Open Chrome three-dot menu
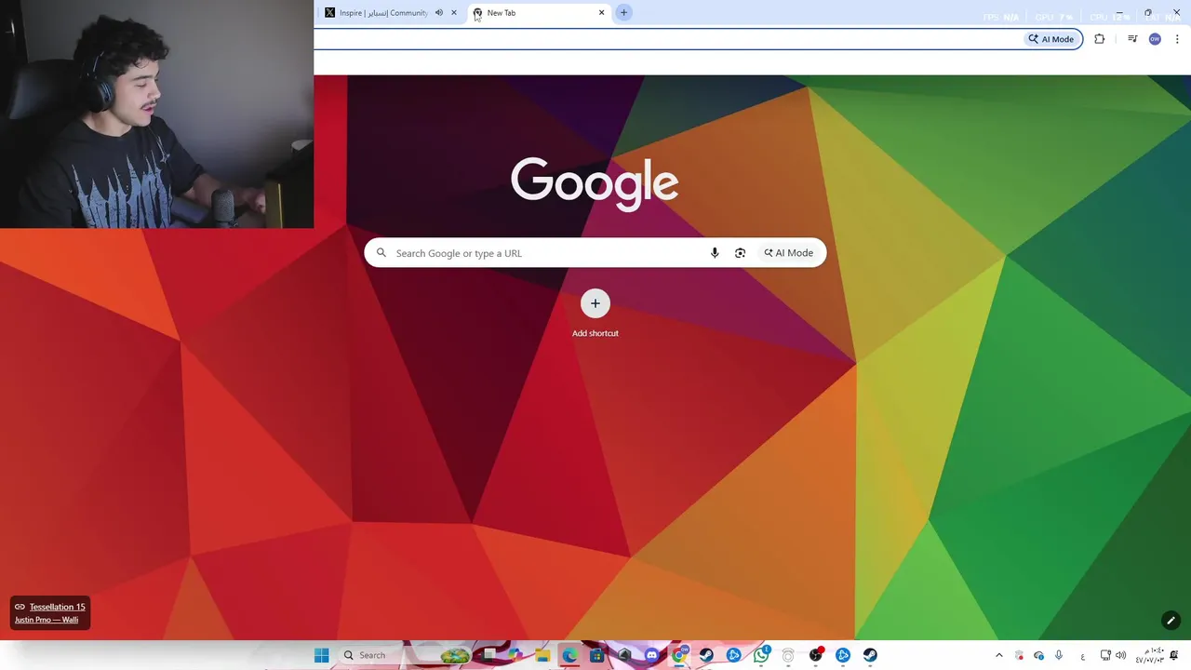 pos(1177,39)
